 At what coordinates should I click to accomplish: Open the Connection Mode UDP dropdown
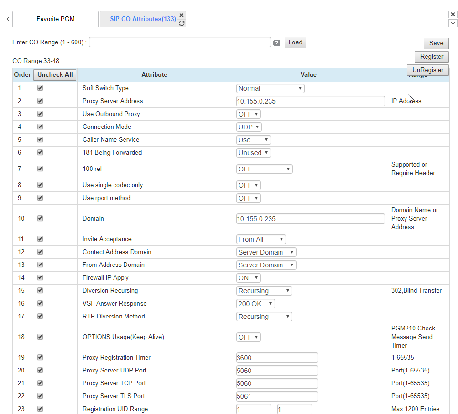(x=249, y=127)
